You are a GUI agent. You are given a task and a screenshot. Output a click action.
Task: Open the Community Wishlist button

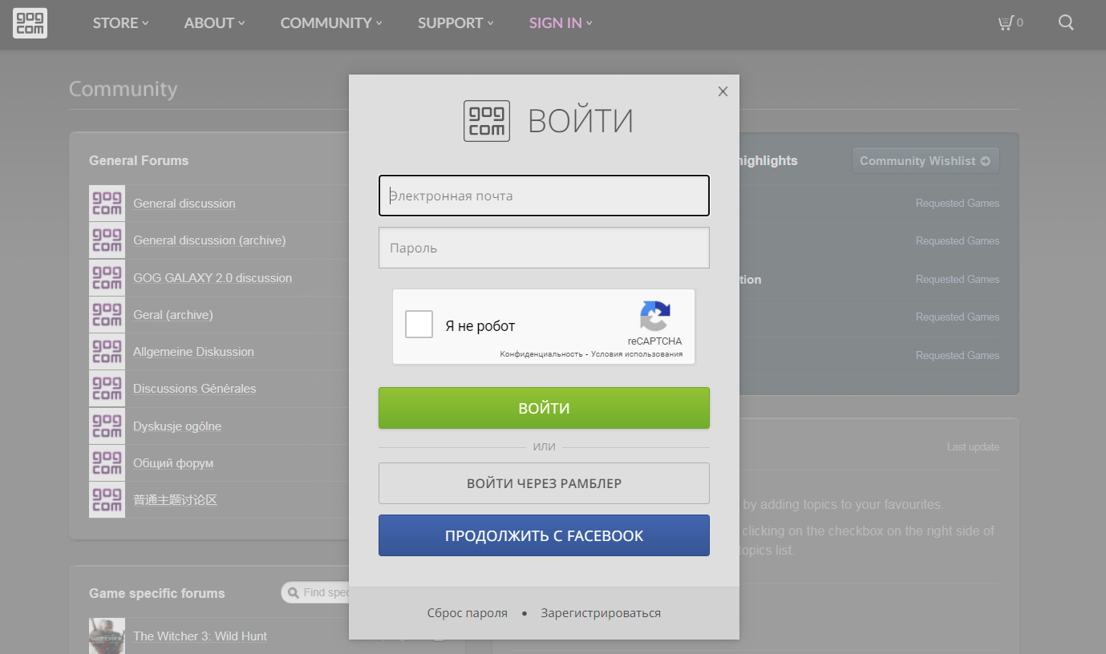(x=926, y=160)
